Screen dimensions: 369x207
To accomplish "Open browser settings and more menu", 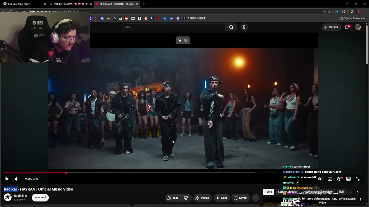I will coord(365,11).
